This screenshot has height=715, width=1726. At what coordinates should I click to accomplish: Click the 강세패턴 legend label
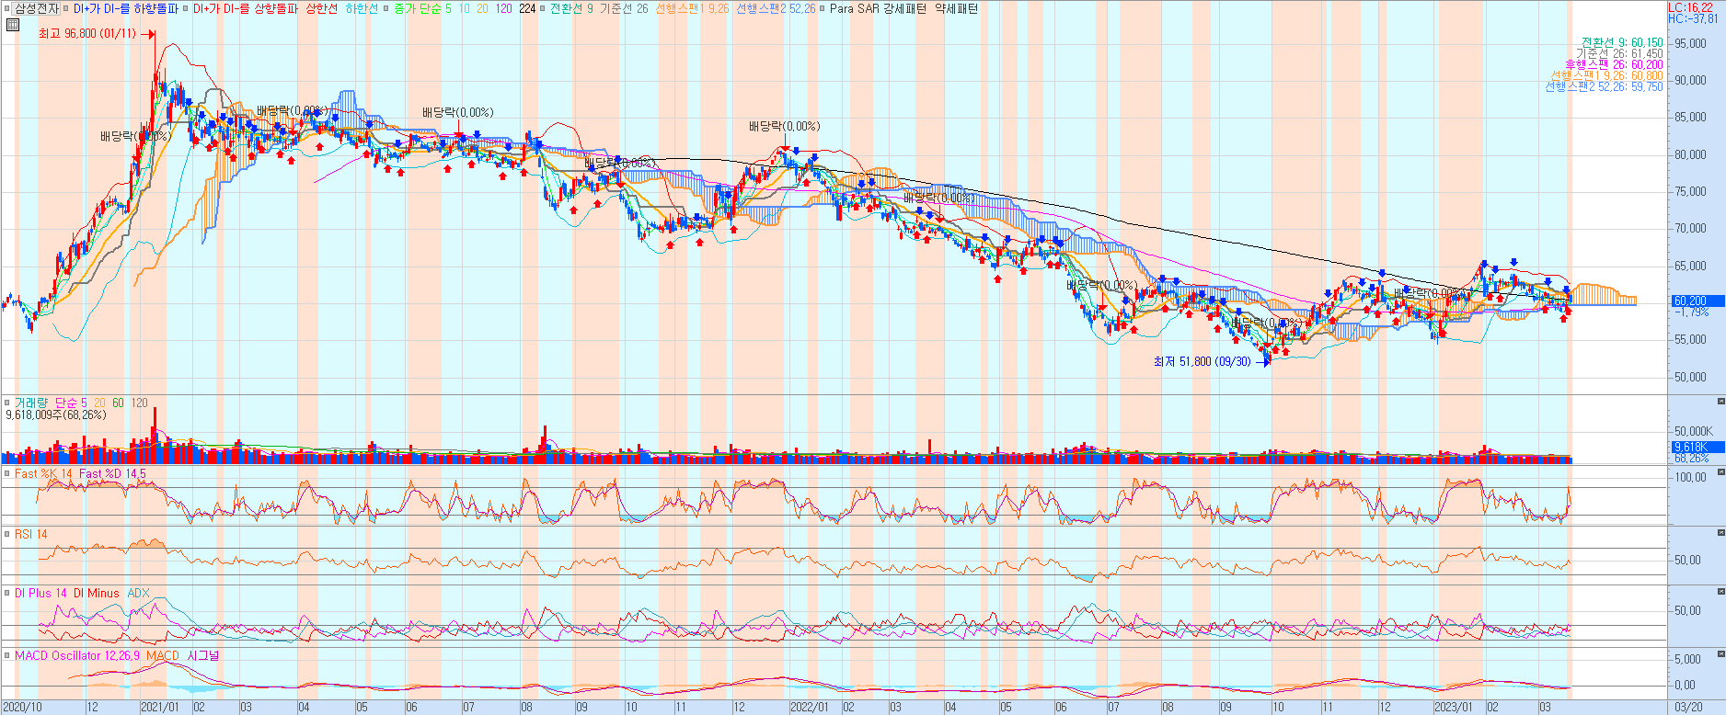point(904,9)
